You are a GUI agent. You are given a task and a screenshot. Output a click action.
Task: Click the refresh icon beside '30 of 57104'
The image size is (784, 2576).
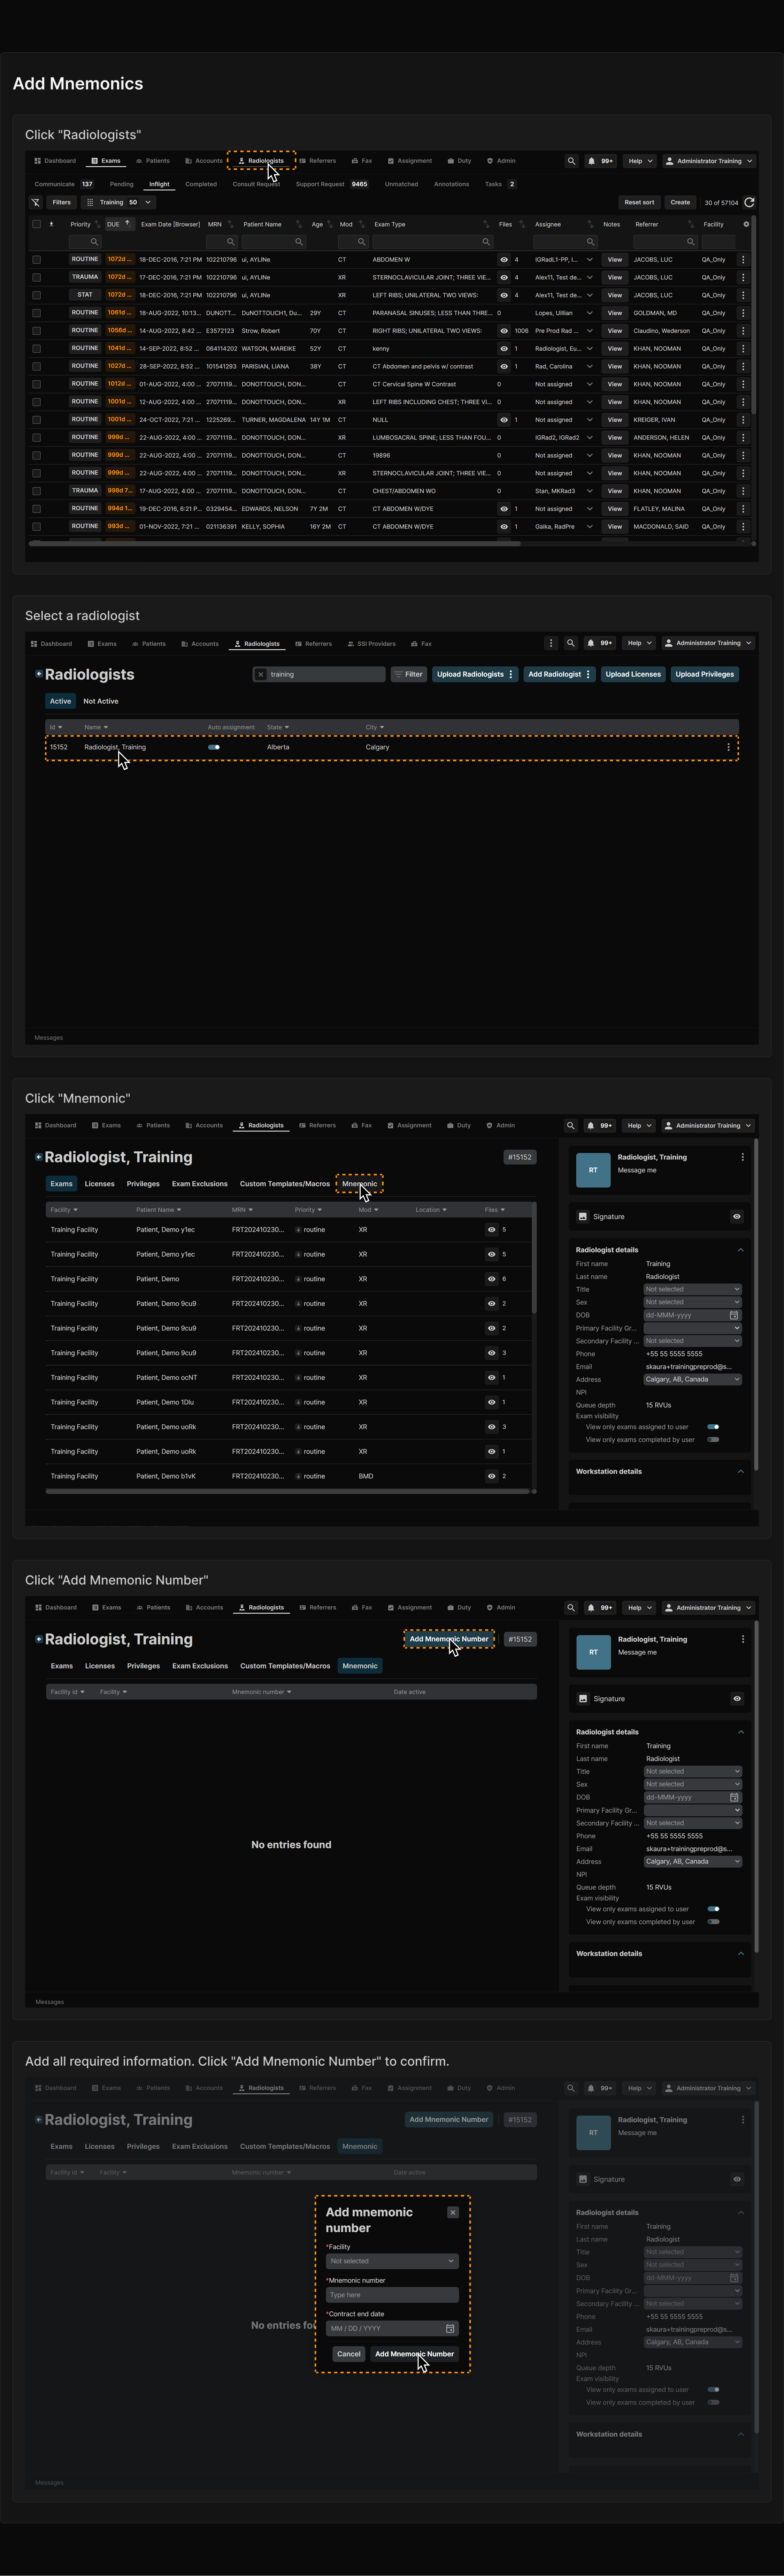(x=749, y=202)
